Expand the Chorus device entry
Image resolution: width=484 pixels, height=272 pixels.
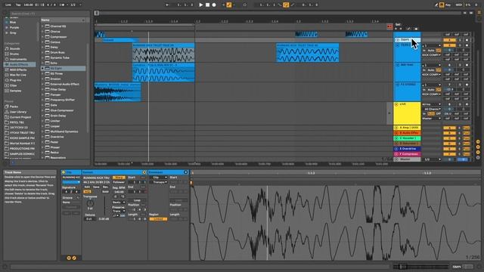click(x=42, y=32)
